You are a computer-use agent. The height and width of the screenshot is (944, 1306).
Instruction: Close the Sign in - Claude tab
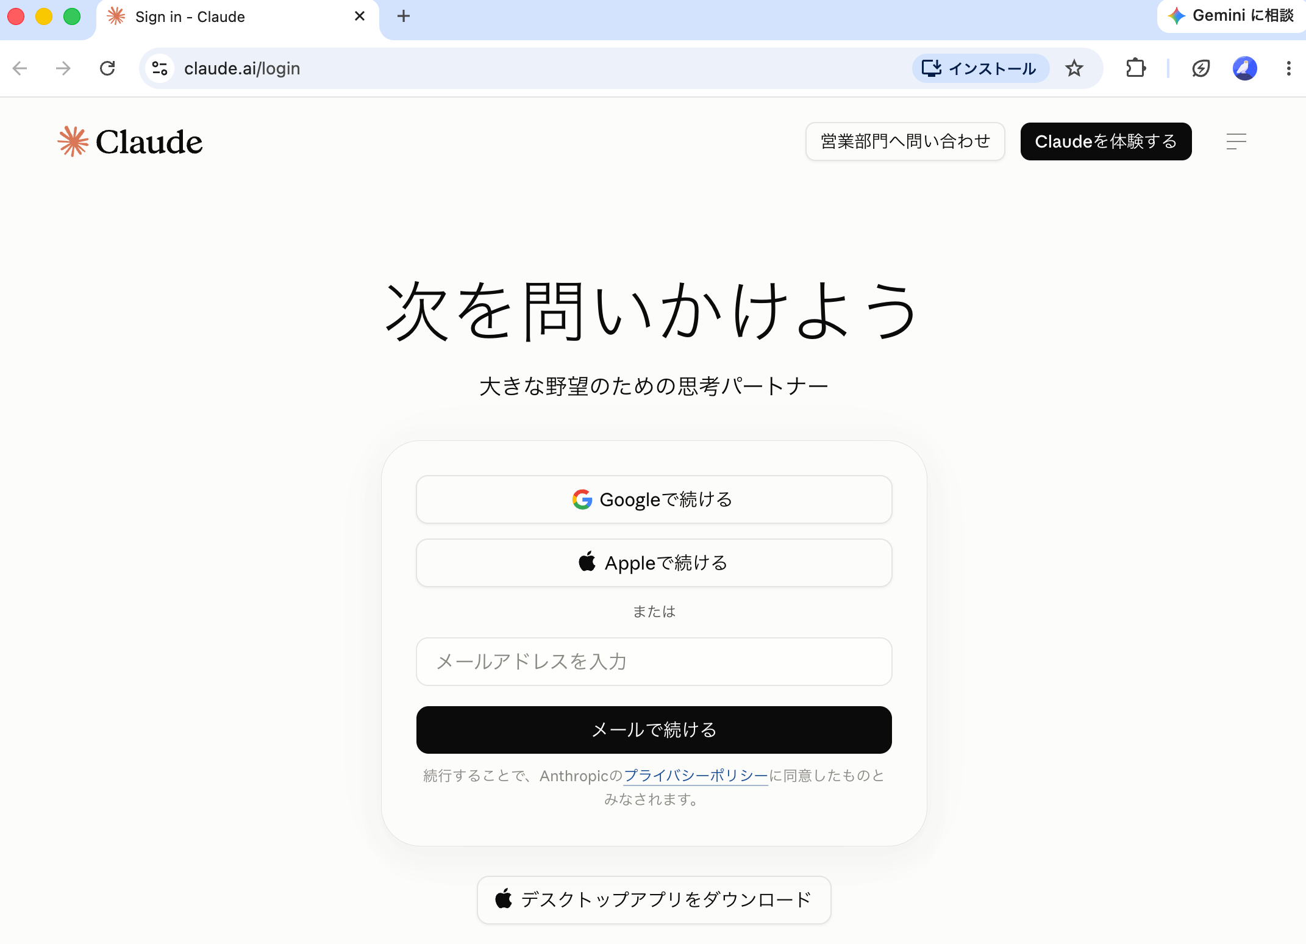coord(360,16)
